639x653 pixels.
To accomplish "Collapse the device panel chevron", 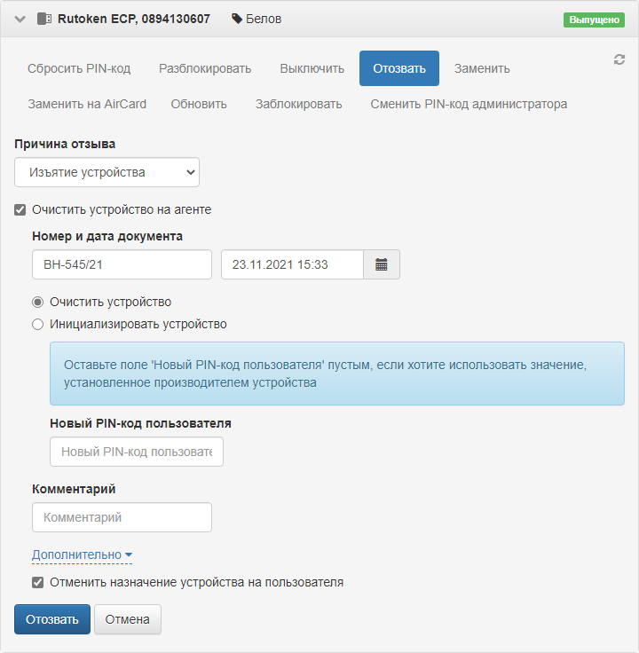I will click(x=20, y=19).
